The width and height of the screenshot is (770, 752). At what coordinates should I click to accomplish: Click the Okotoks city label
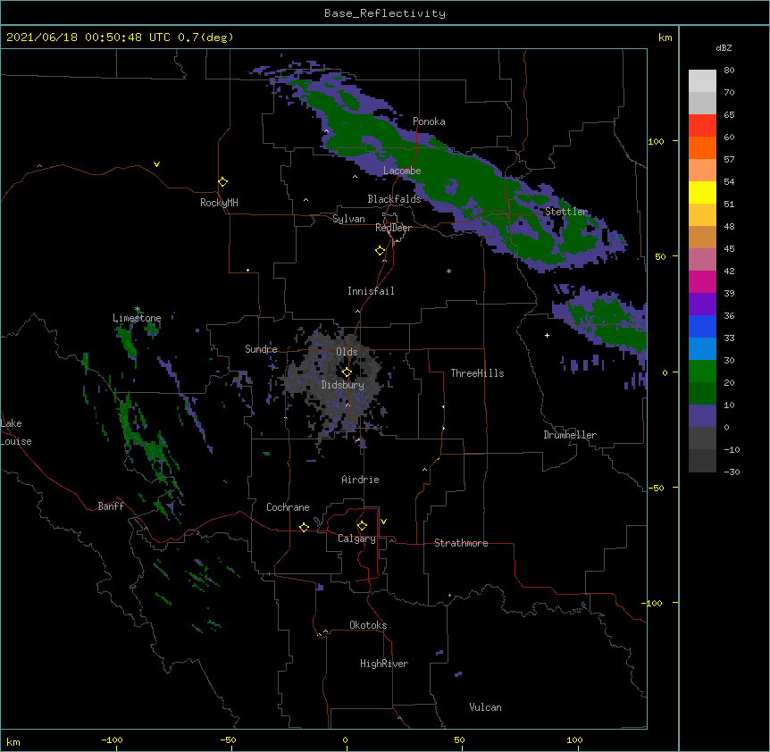point(368,625)
